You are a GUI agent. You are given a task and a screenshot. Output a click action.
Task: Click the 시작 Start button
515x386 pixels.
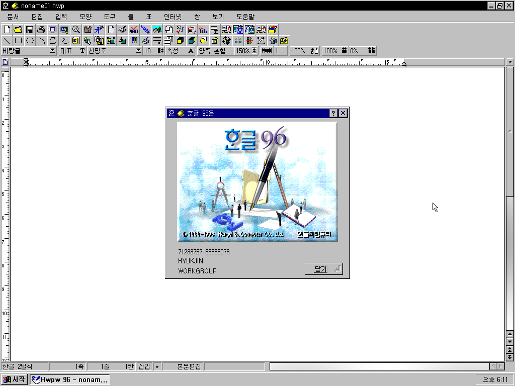click(x=14, y=379)
